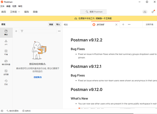This screenshot has width=157, height=114.
Task: Open the API sidebar icon
Action: (x=6, y=42)
